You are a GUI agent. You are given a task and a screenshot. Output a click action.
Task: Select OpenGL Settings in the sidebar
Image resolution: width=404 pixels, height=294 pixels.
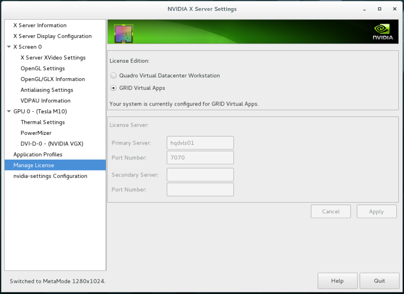[x=43, y=68]
